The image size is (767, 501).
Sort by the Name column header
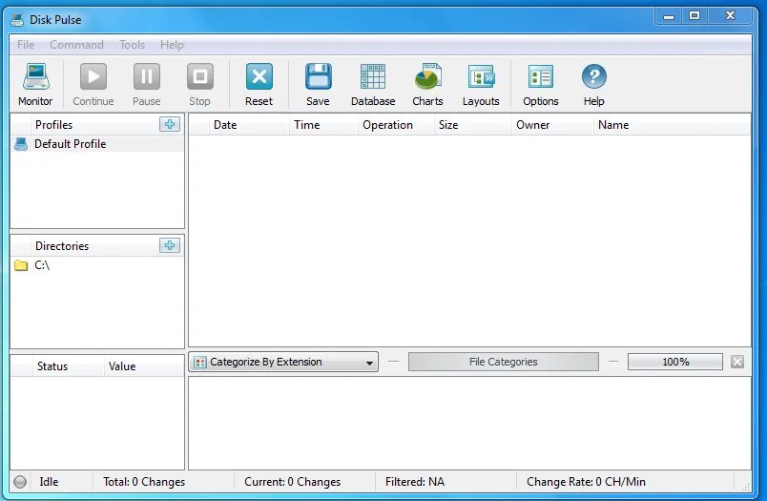(x=672, y=125)
